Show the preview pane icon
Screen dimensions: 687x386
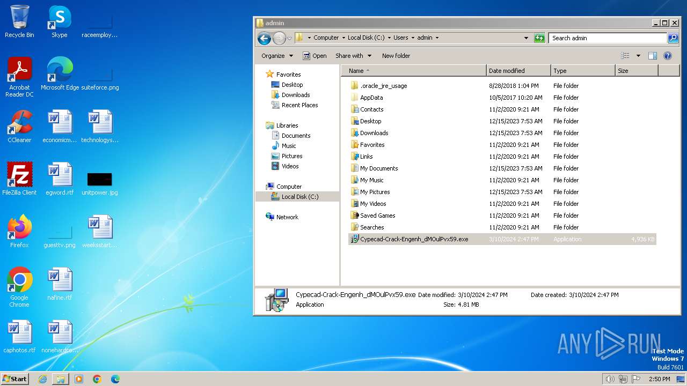pyautogui.click(x=653, y=56)
